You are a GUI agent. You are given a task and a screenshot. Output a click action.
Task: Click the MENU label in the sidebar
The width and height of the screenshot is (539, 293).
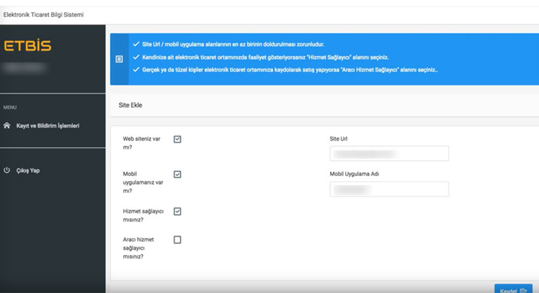click(x=10, y=108)
